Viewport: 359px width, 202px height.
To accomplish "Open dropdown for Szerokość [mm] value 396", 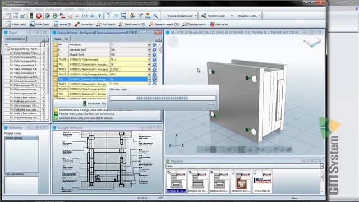I will coord(149,49).
